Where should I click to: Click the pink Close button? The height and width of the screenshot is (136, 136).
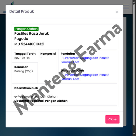[x=113, y=119]
